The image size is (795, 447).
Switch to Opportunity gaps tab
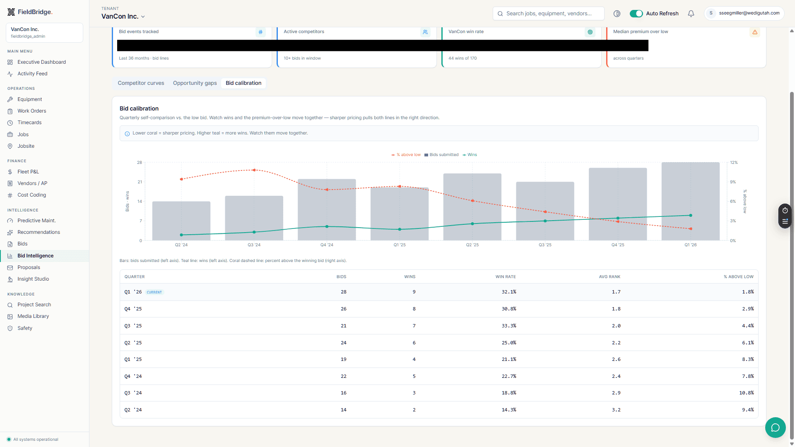click(195, 83)
